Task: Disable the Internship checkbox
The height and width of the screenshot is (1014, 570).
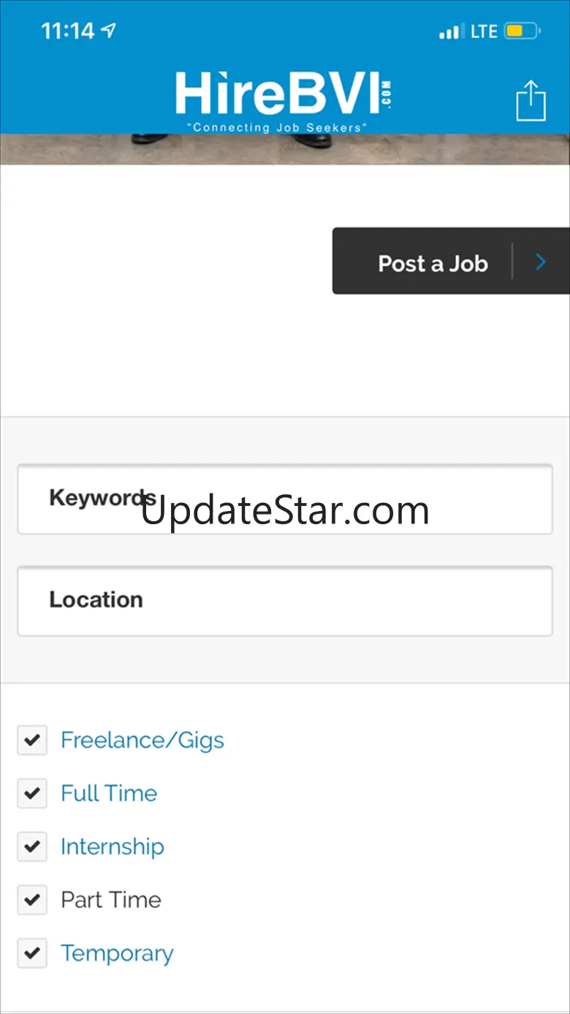Action: pos(32,847)
